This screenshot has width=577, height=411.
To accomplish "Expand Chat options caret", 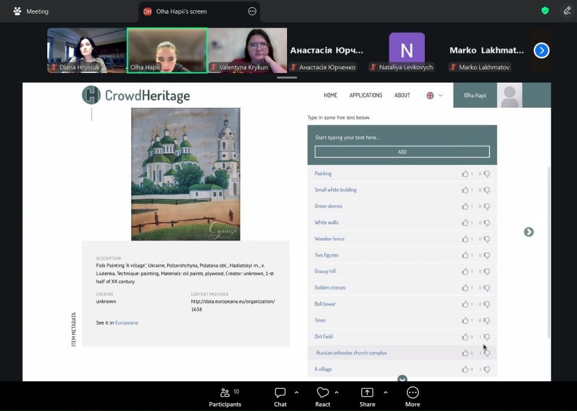I will coord(297,392).
